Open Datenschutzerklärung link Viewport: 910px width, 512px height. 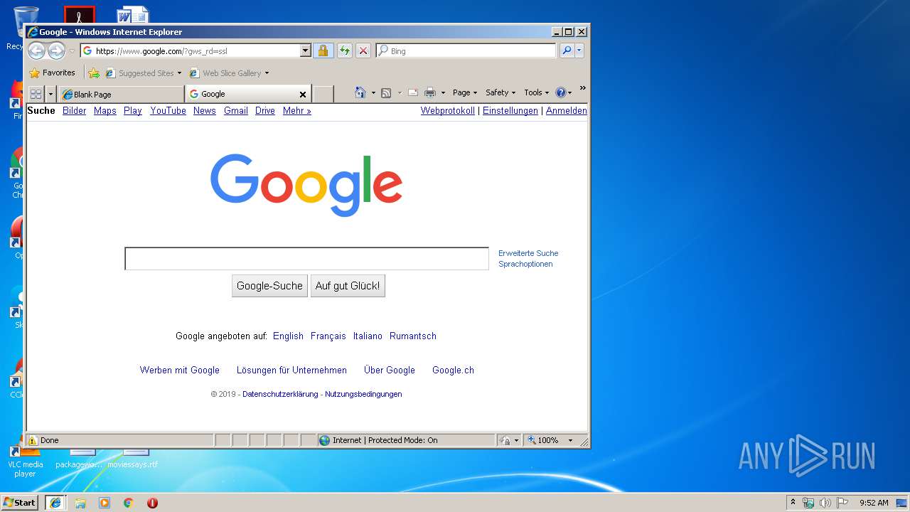(280, 394)
